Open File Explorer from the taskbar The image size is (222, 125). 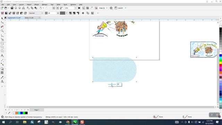click(25, 122)
